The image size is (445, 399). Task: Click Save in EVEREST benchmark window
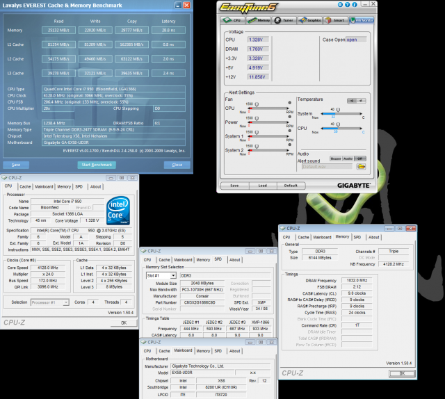click(x=16, y=165)
